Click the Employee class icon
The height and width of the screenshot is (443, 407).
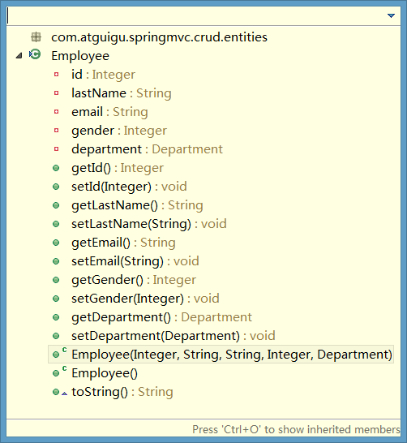35,54
